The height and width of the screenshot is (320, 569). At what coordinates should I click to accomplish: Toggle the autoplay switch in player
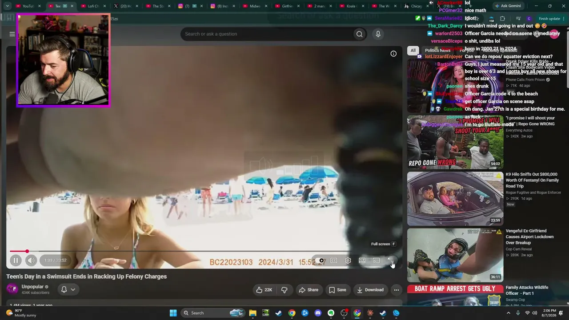click(x=320, y=261)
